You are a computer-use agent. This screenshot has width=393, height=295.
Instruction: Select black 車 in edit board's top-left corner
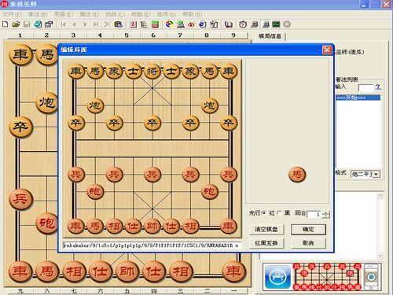pos(76,72)
